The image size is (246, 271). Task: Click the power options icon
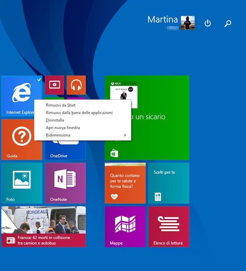point(208,23)
